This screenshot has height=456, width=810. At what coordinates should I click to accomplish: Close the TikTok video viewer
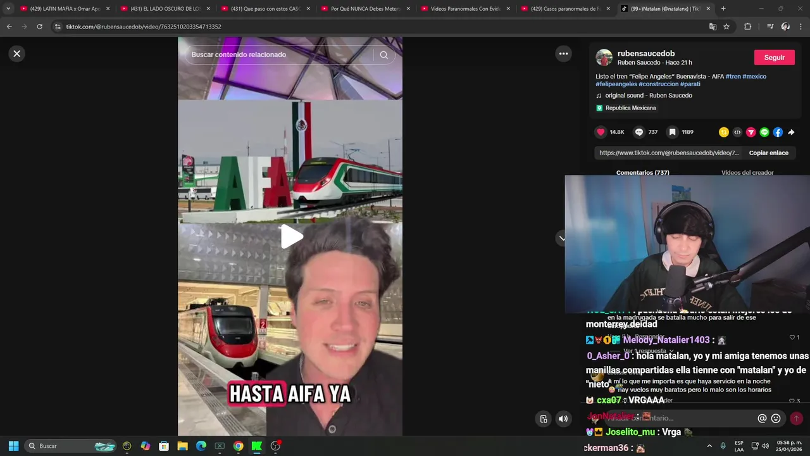point(17,54)
